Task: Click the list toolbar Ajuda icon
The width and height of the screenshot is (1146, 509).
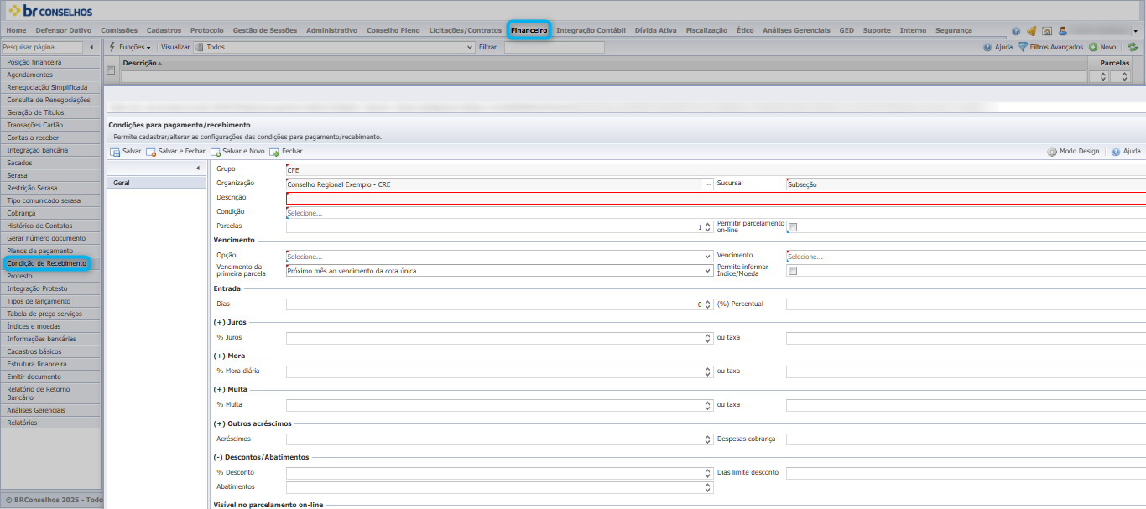Action: point(987,47)
